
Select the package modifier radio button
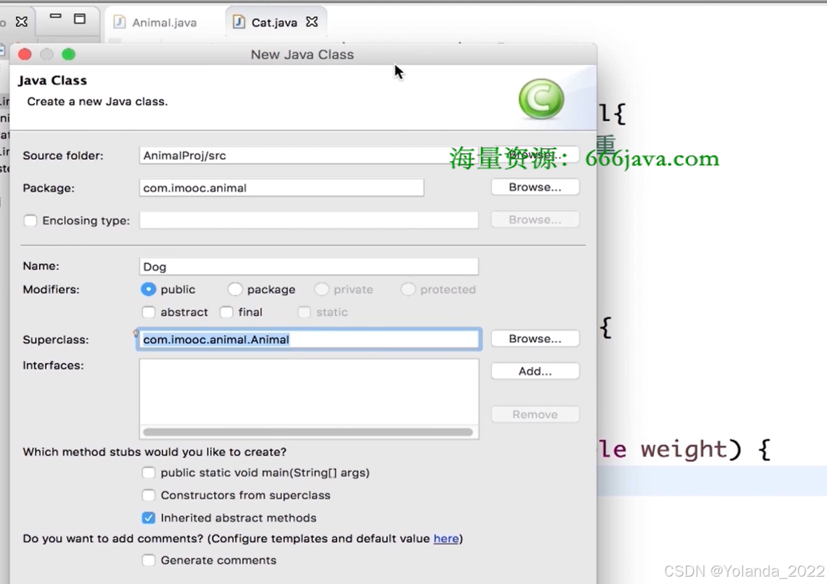click(x=235, y=289)
